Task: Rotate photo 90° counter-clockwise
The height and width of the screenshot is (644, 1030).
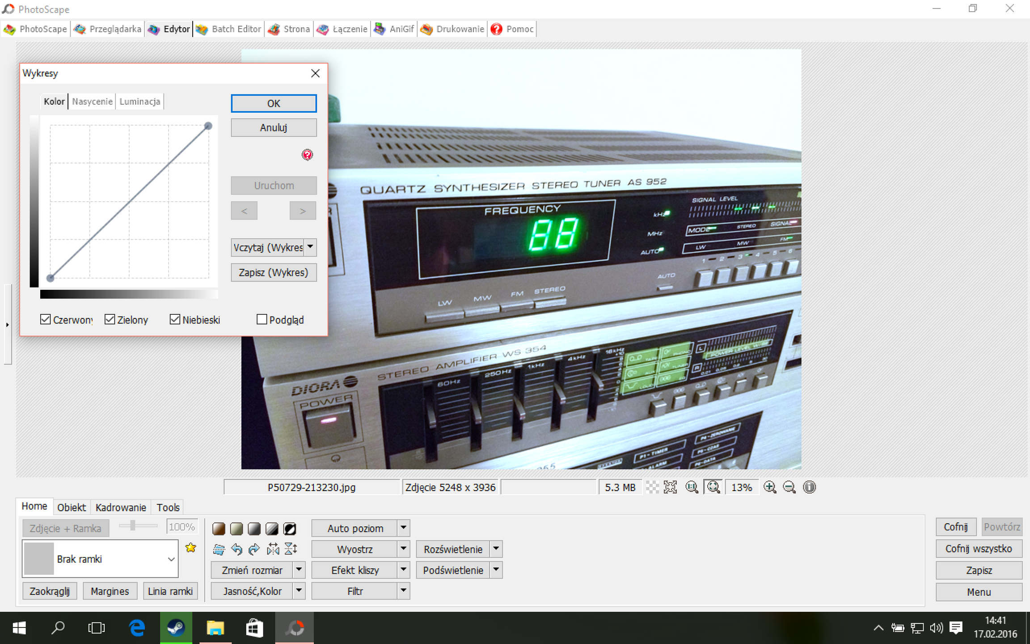Action: pyautogui.click(x=236, y=549)
